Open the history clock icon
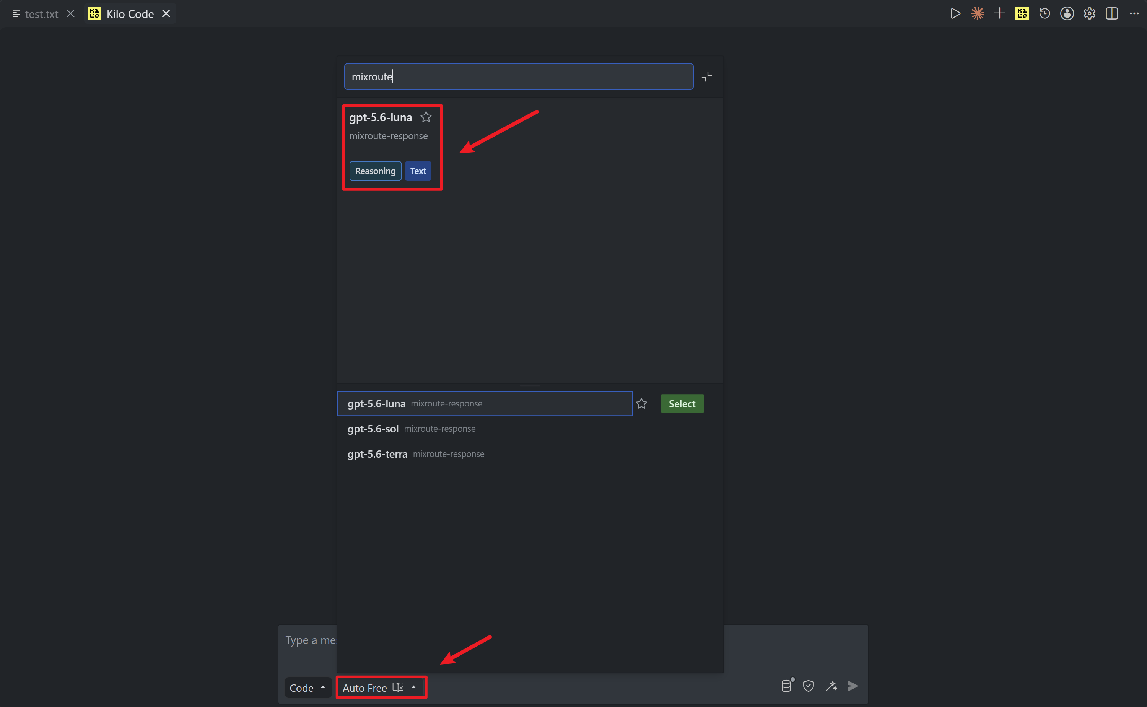The image size is (1147, 707). [1045, 13]
